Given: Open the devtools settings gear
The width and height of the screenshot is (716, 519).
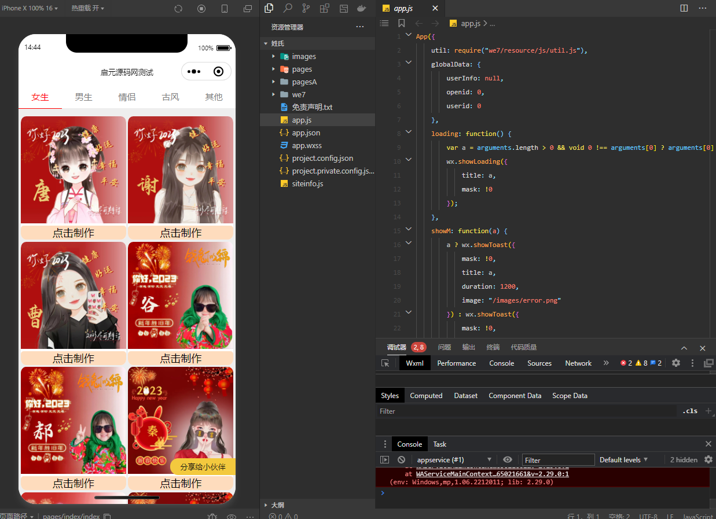Looking at the screenshot, I should click(x=676, y=363).
